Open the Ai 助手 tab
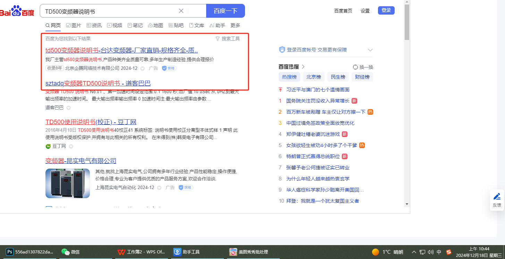Image resolution: width=505 pixels, height=259 pixels. click(217, 25)
